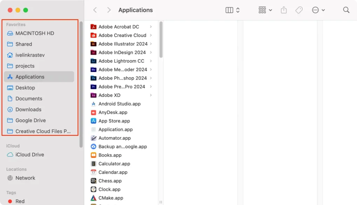Open Downloads from the sidebar

(29, 109)
